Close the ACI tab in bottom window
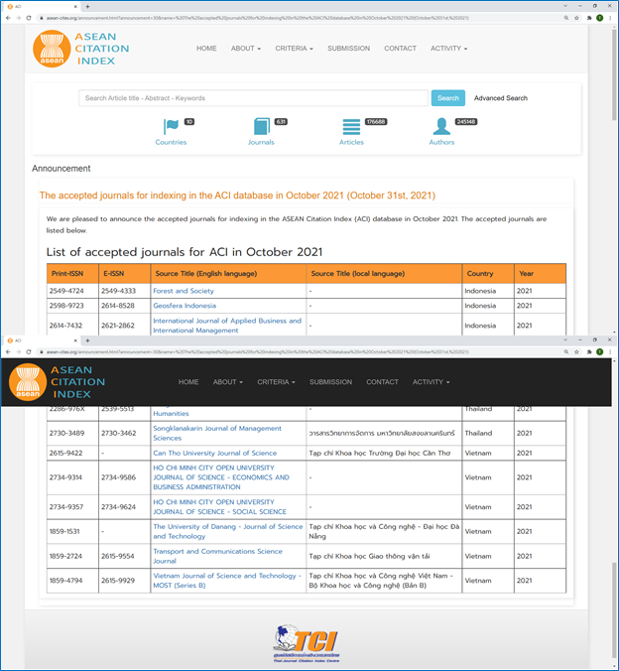619x671 pixels. (x=75, y=340)
